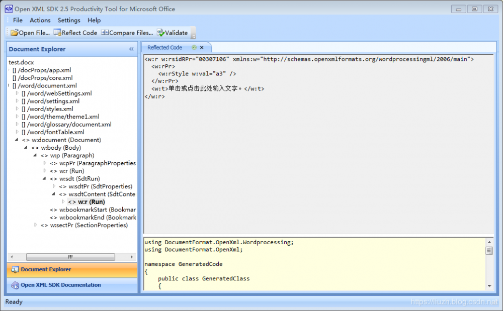Expand the /word/fontTable.xml node
Image resolution: width=503 pixels, height=311 pixels.
(17, 132)
